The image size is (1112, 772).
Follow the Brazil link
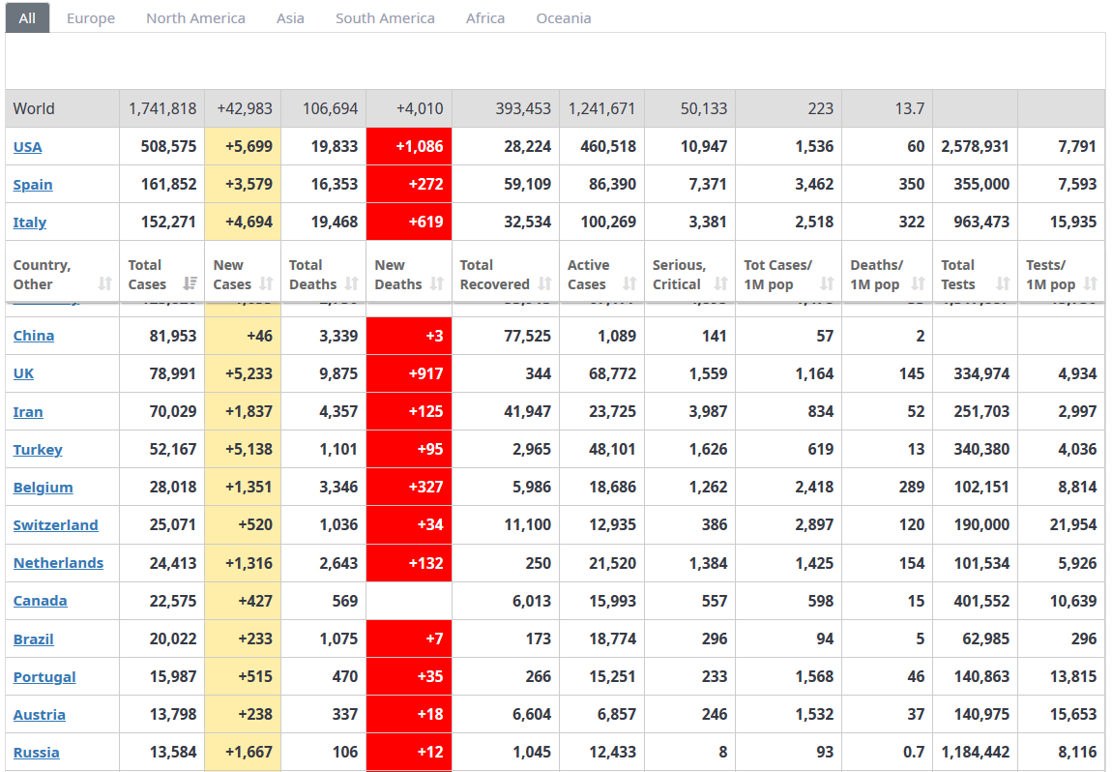pyautogui.click(x=33, y=638)
